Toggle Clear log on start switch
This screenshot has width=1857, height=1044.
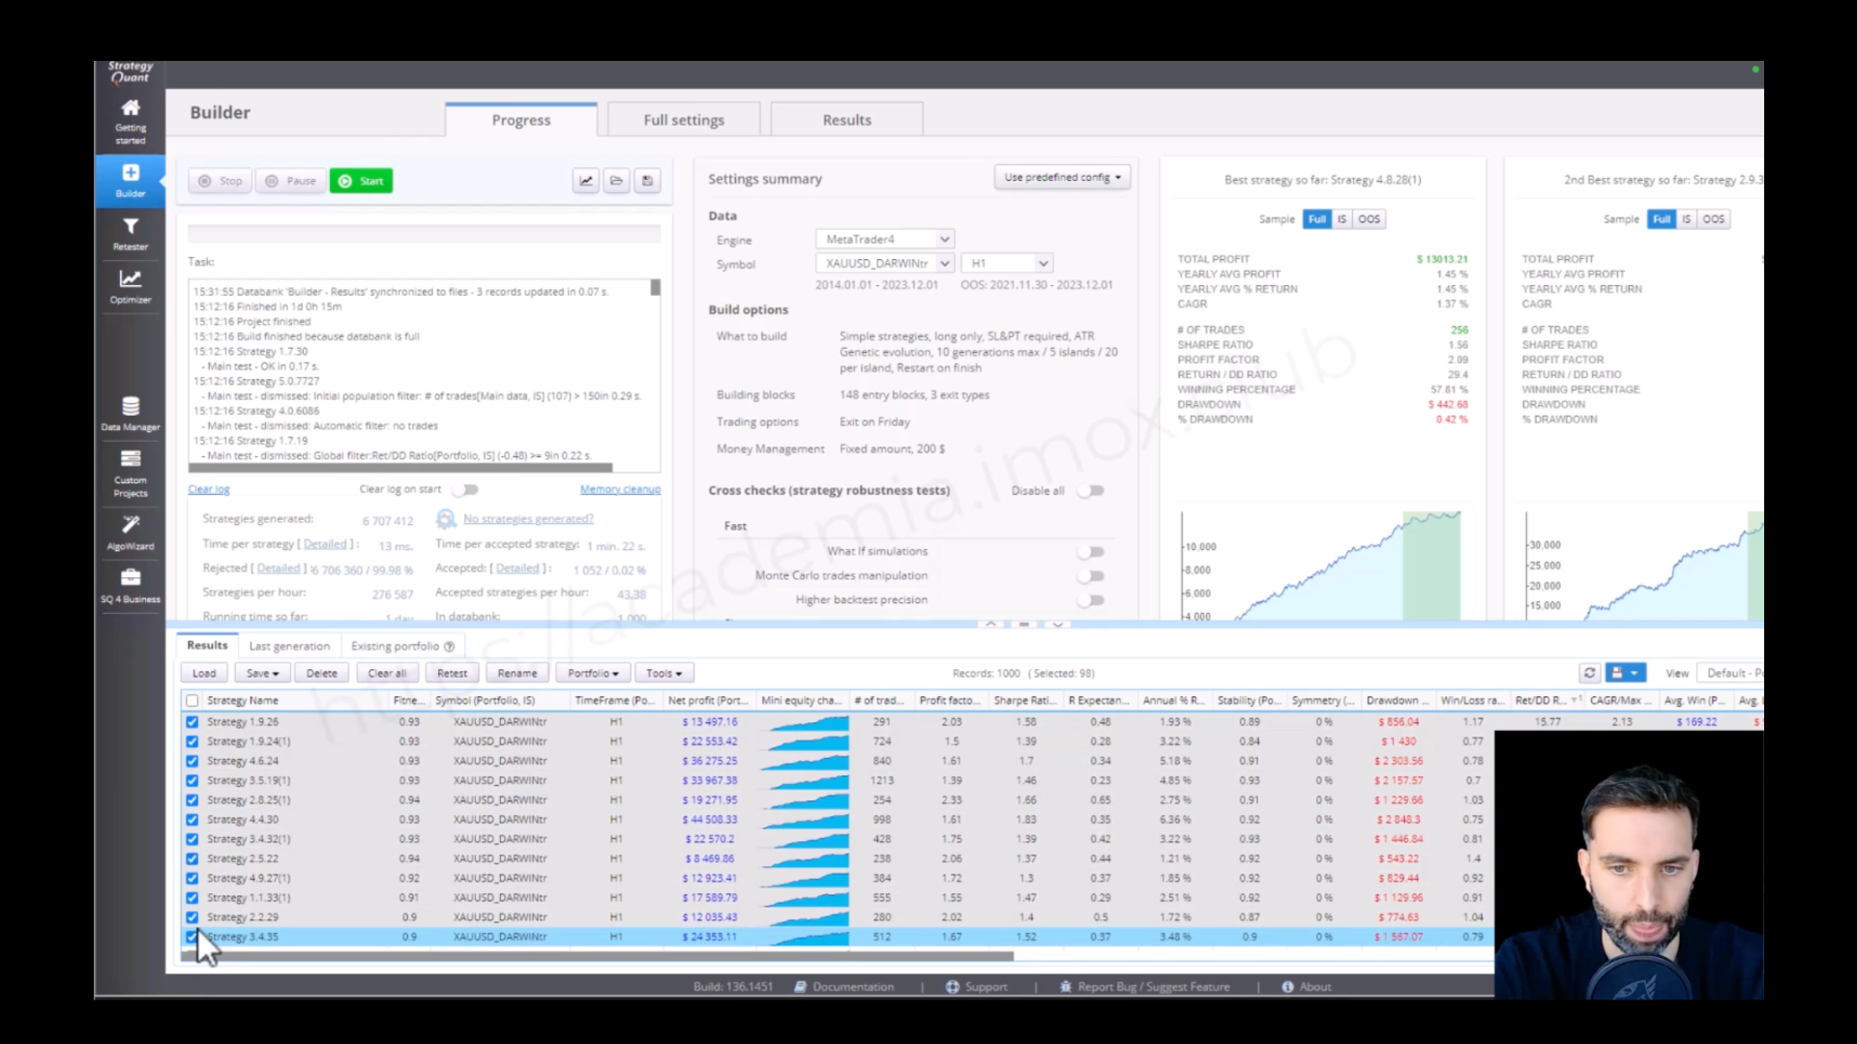tap(468, 489)
